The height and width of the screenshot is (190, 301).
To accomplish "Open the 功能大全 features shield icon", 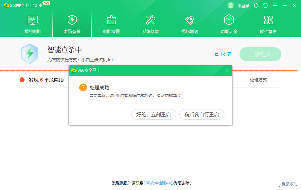I will pyautogui.click(x=229, y=20).
